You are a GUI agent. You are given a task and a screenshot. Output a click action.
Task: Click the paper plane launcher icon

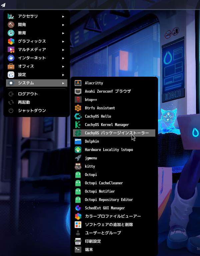pos(3,5)
